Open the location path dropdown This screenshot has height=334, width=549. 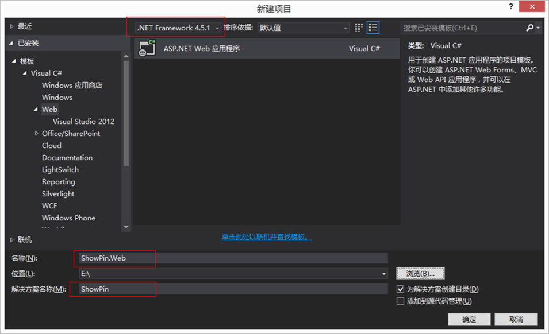tap(384, 274)
